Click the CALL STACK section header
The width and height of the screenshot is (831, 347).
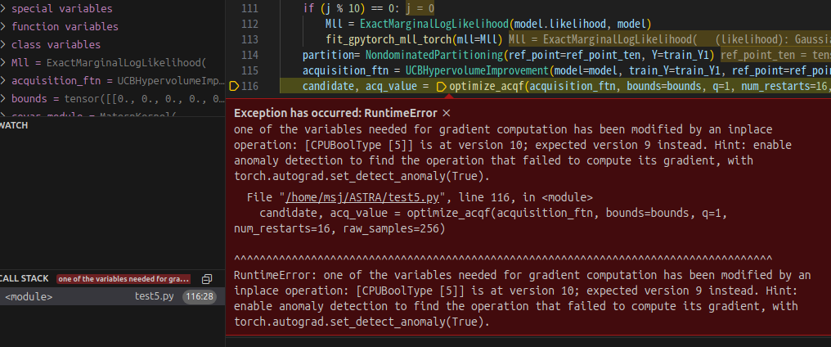(x=25, y=278)
